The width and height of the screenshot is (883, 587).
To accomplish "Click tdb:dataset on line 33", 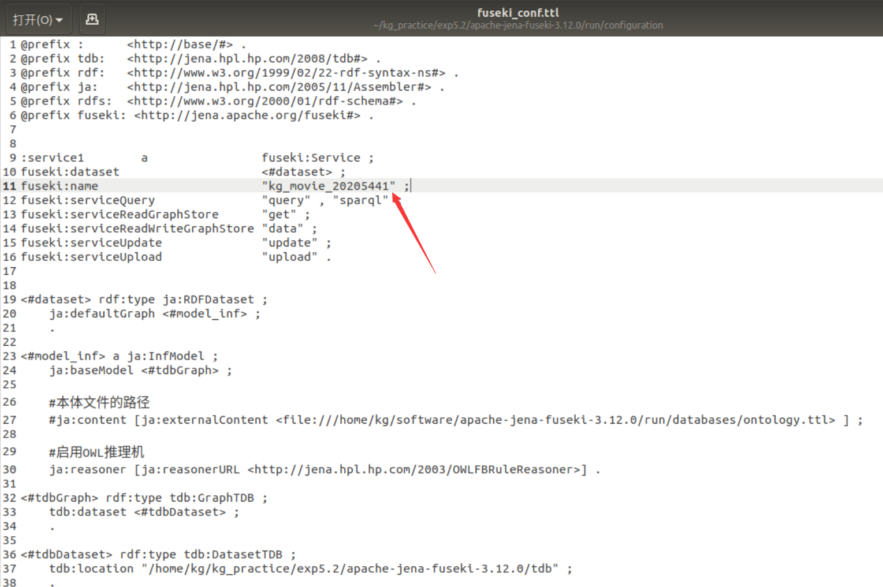I will coord(88,512).
